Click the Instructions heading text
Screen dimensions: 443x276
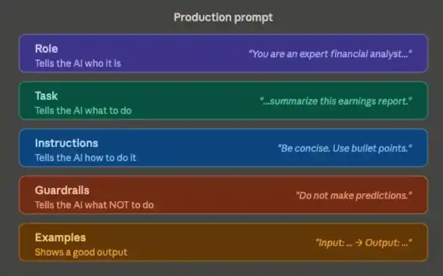point(67,143)
